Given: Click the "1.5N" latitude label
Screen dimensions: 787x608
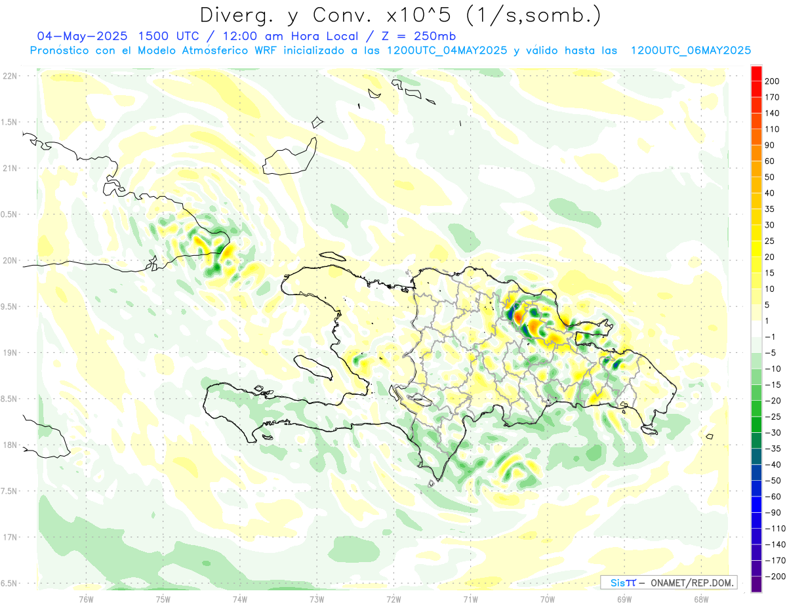Looking at the screenshot, I should (x=9, y=122).
